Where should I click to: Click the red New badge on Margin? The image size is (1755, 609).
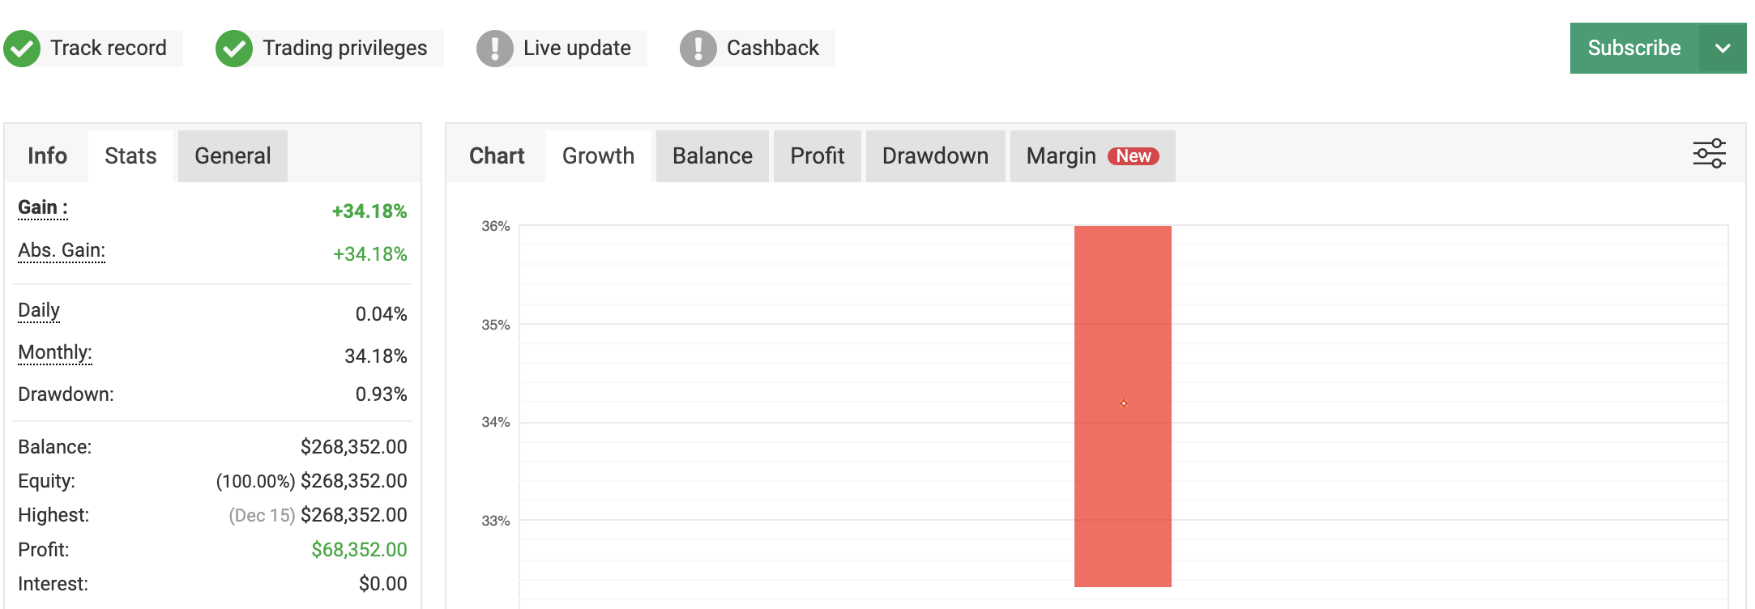tap(1133, 156)
